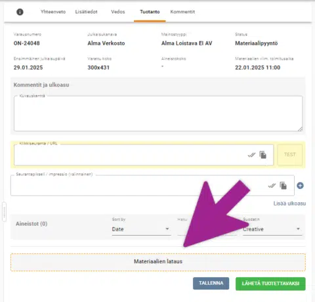The height and width of the screenshot is (302, 315).
Task: Click the side panel drag handle
Action: [4, 212]
